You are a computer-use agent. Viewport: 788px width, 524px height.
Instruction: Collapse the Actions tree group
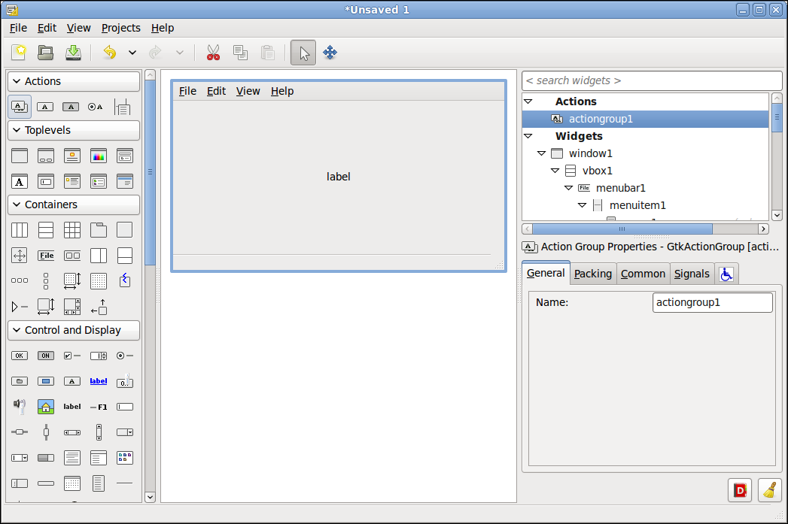(x=528, y=101)
